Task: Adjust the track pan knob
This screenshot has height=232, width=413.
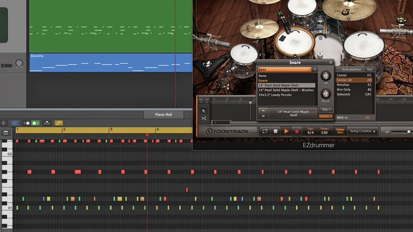Action: point(19,63)
